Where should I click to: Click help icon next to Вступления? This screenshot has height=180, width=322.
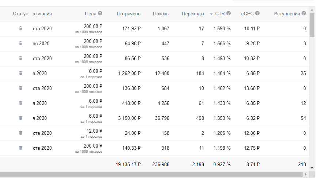pos(304,13)
